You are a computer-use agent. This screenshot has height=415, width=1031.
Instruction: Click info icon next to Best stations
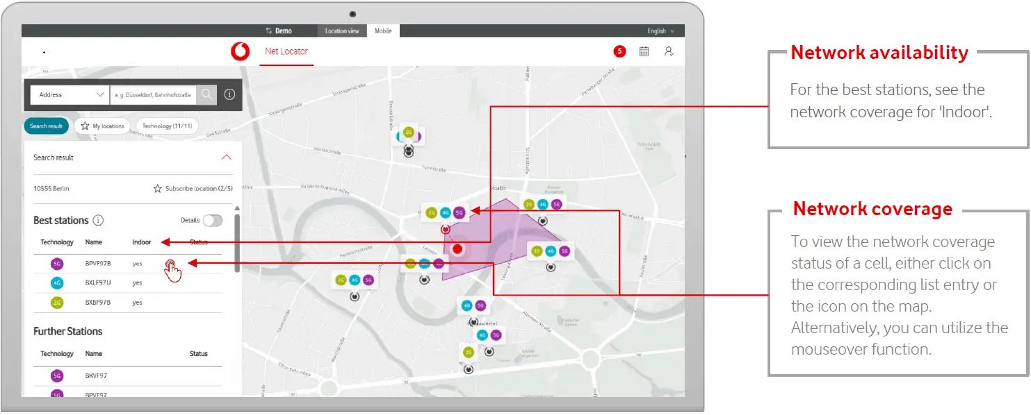[98, 221]
